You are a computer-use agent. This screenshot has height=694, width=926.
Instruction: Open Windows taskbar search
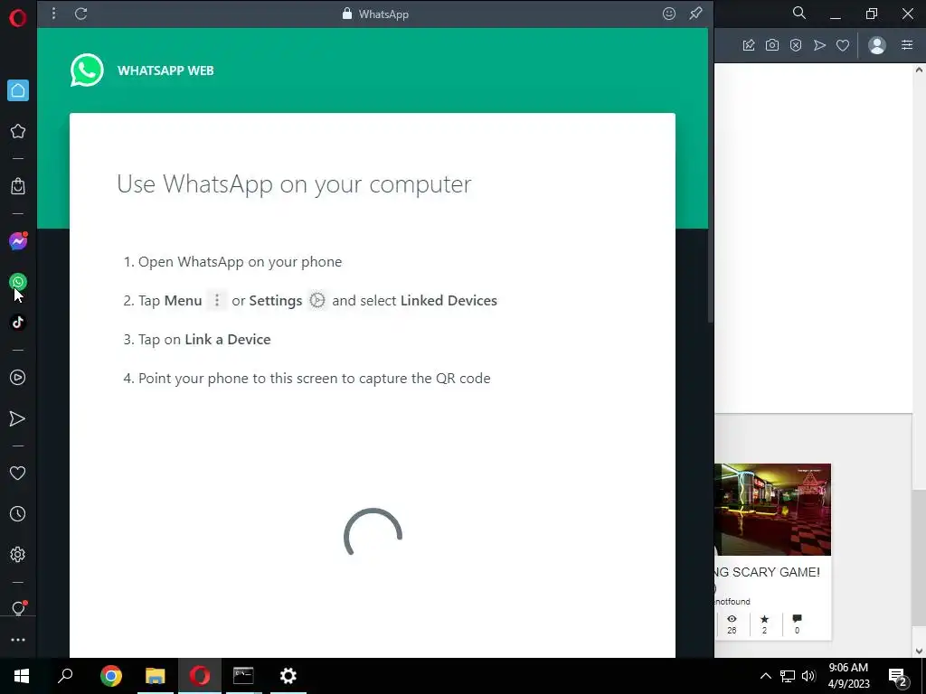65,676
